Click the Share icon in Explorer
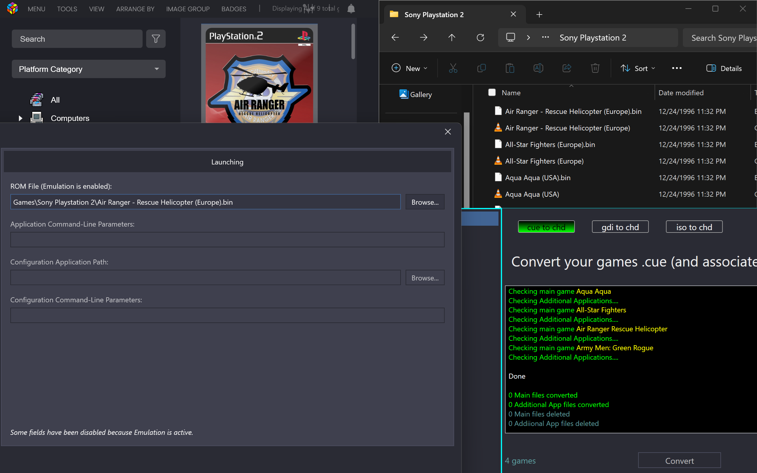The height and width of the screenshot is (473, 757). pyautogui.click(x=567, y=68)
